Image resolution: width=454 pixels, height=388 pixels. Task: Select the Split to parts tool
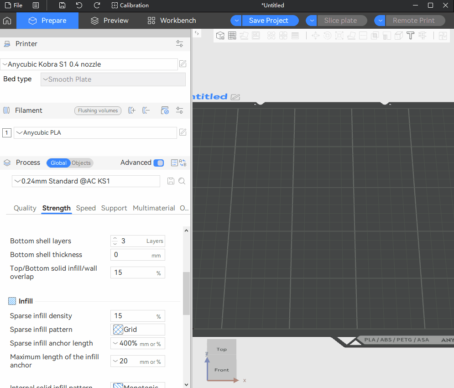[x=283, y=36]
